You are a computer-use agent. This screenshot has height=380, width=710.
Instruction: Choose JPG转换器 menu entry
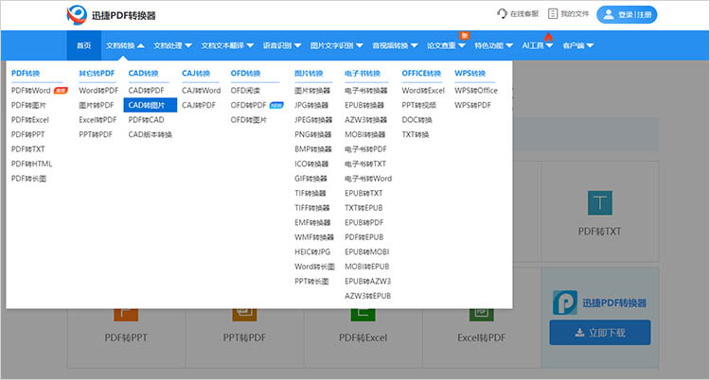click(x=311, y=105)
